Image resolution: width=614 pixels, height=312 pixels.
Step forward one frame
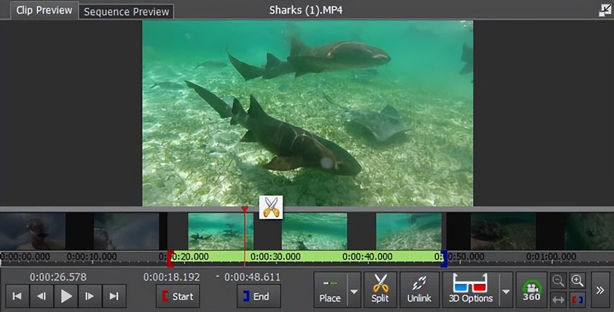point(90,296)
